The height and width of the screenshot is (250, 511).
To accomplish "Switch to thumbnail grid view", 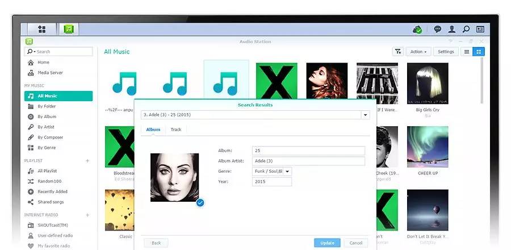I will click(479, 52).
